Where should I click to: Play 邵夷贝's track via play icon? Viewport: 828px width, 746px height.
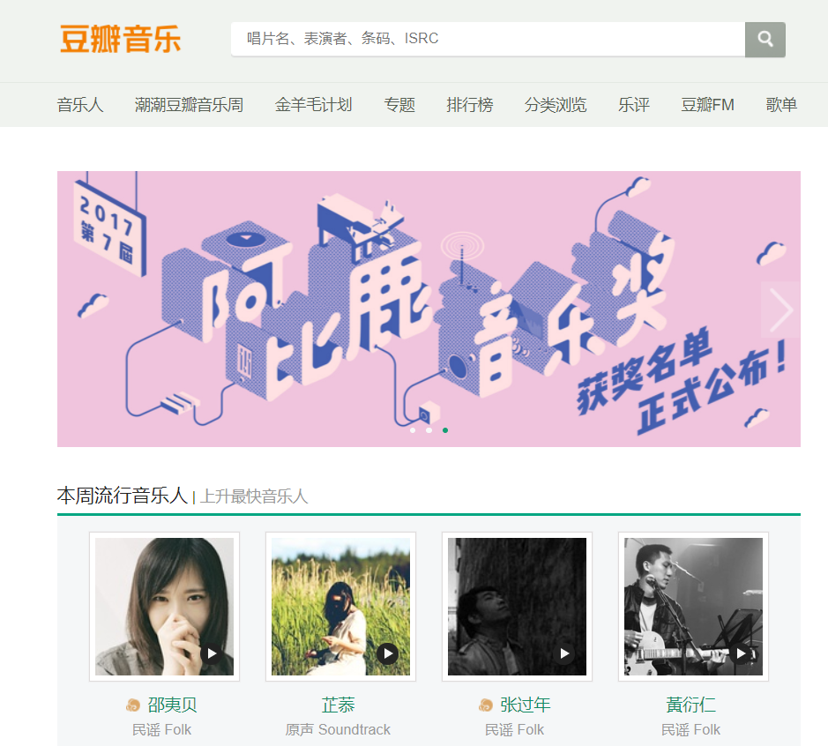click(212, 653)
